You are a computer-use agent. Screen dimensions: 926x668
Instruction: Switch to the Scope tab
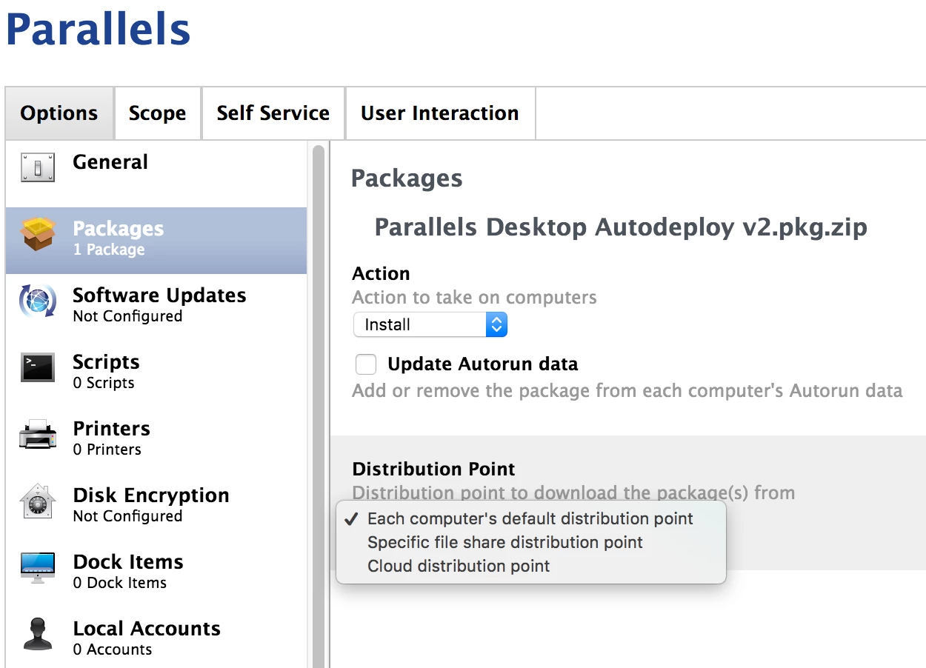click(x=157, y=113)
